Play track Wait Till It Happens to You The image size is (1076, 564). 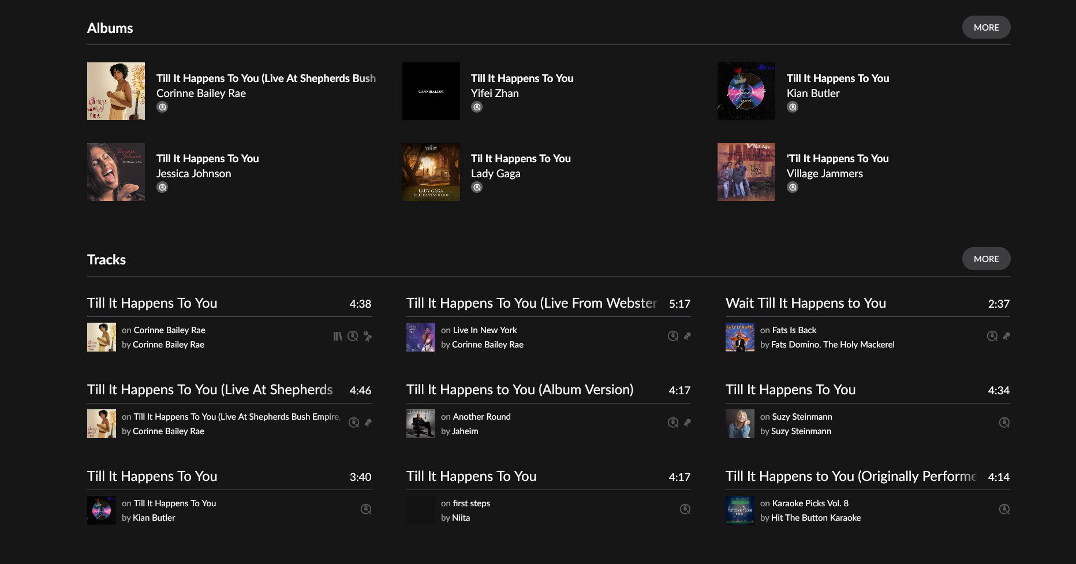click(x=805, y=304)
